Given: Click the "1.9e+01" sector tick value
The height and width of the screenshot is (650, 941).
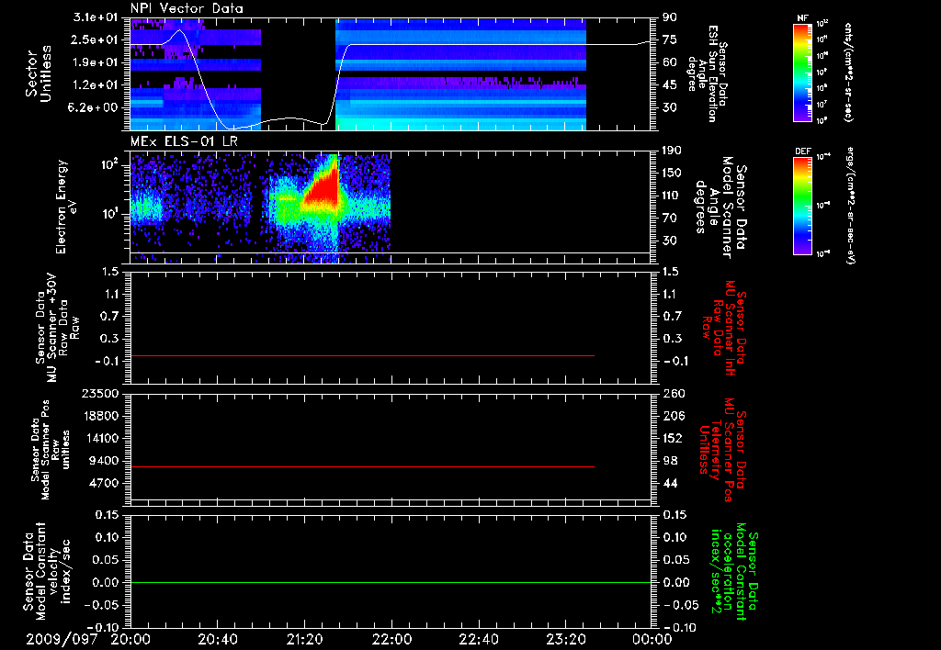Looking at the screenshot, I should [95, 62].
